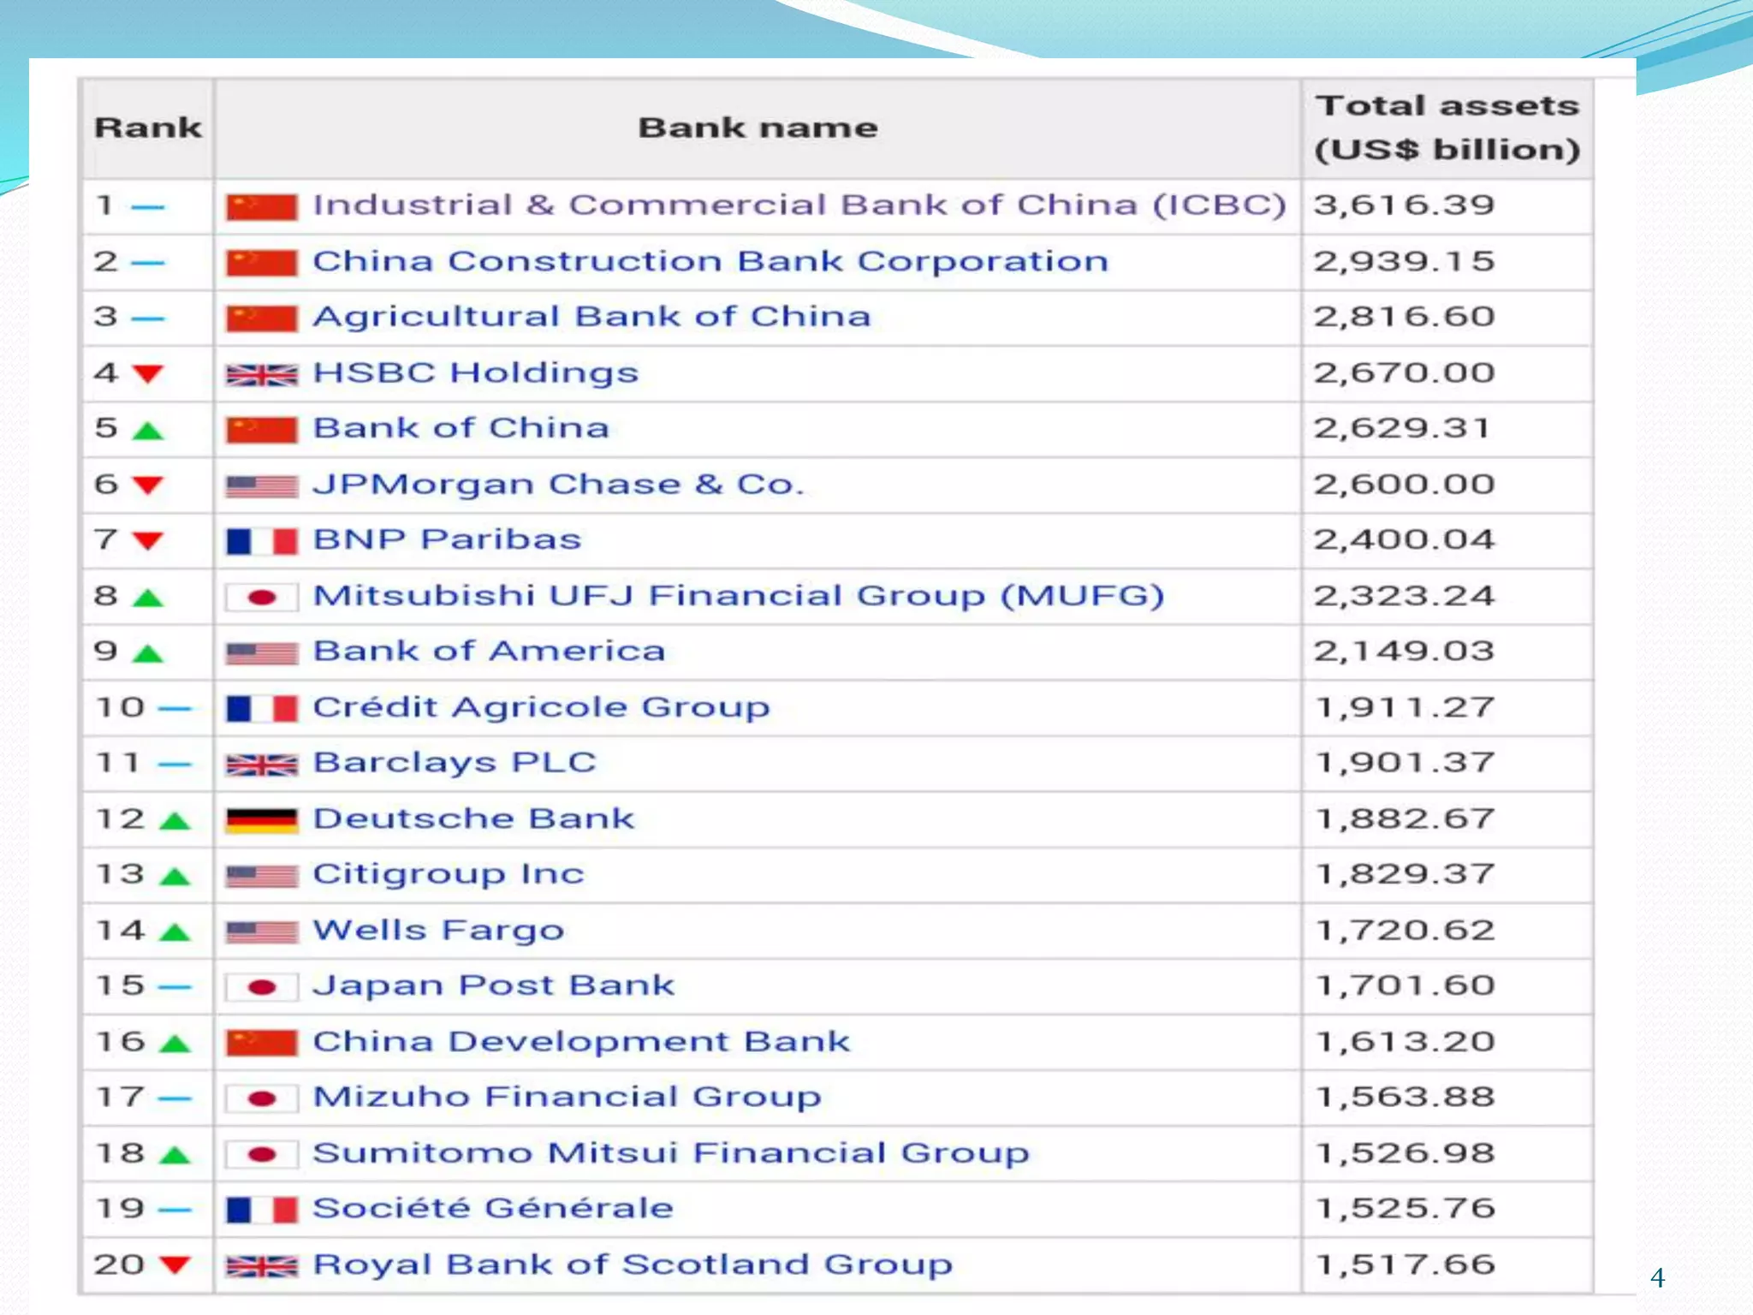Click the Rank column header
Image resolution: width=1753 pixels, height=1315 pixels.
click(x=148, y=128)
